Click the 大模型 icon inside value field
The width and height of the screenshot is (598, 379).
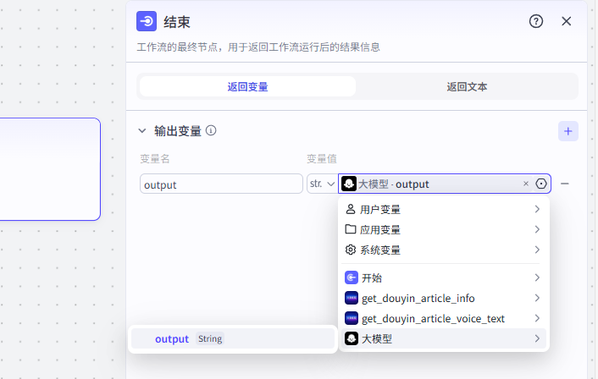click(349, 184)
